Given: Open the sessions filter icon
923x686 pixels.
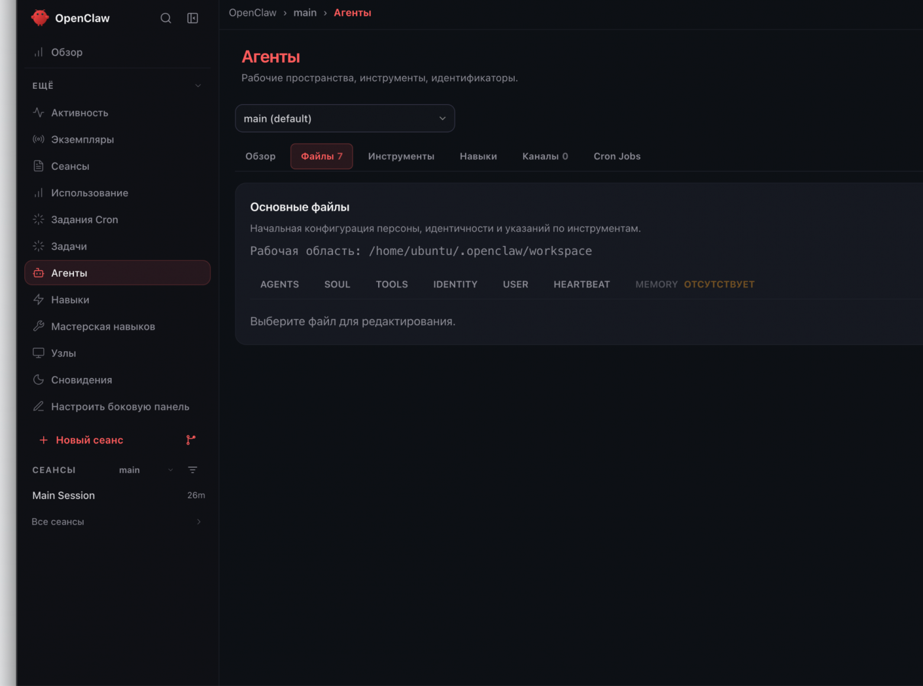Looking at the screenshot, I should click(192, 470).
